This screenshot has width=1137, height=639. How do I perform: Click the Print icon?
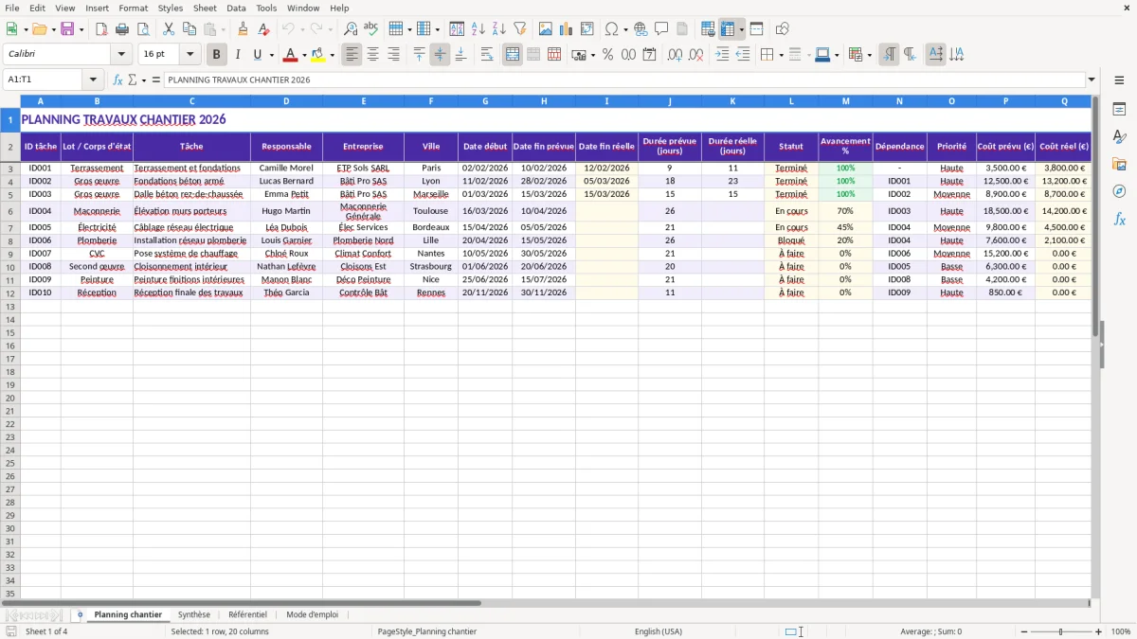tap(122, 29)
